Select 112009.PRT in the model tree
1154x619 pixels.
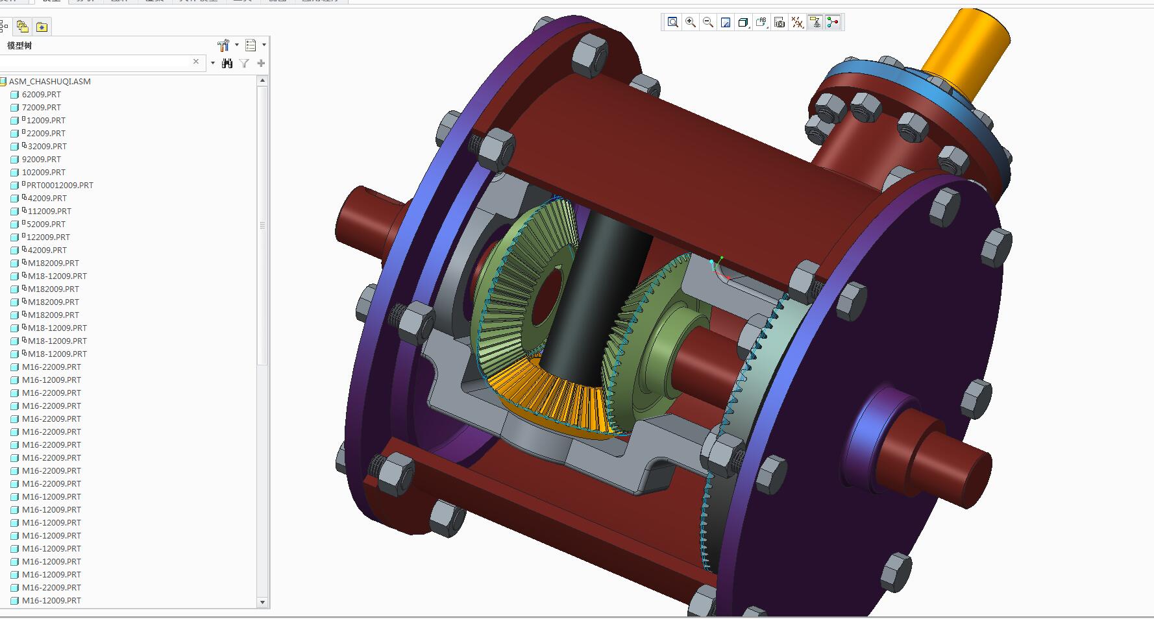point(49,211)
